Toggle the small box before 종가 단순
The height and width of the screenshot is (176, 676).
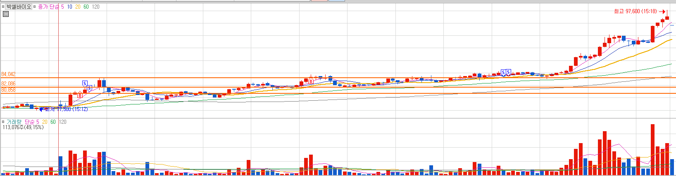pyautogui.click(x=35, y=7)
